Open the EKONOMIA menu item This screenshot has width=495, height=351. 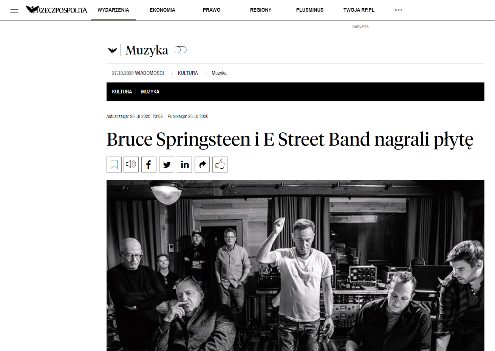(x=162, y=10)
